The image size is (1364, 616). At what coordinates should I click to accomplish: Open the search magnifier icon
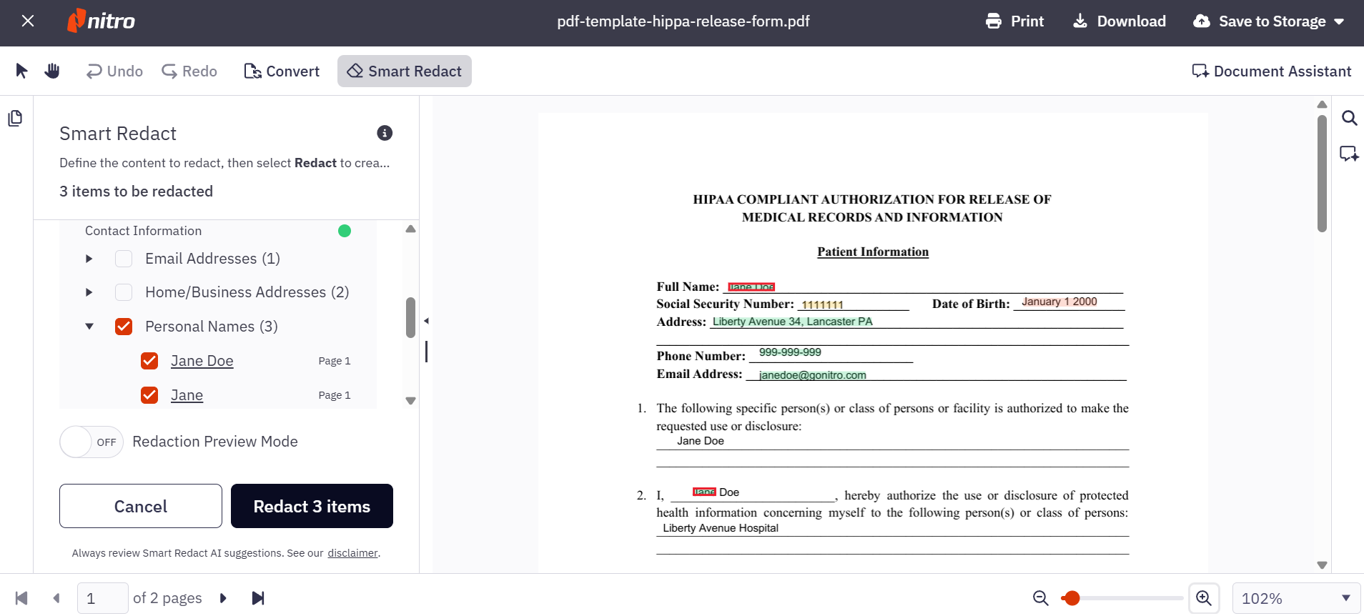click(x=1349, y=118)
